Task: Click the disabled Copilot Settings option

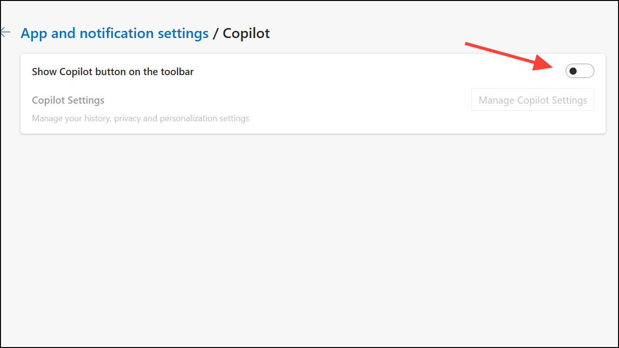Action: pos(68,100)
